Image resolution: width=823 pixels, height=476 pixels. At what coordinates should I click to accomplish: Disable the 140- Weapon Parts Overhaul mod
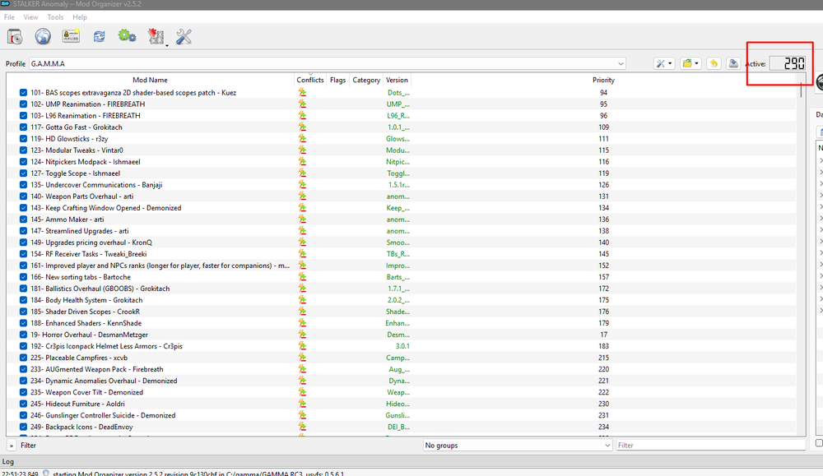24,196
